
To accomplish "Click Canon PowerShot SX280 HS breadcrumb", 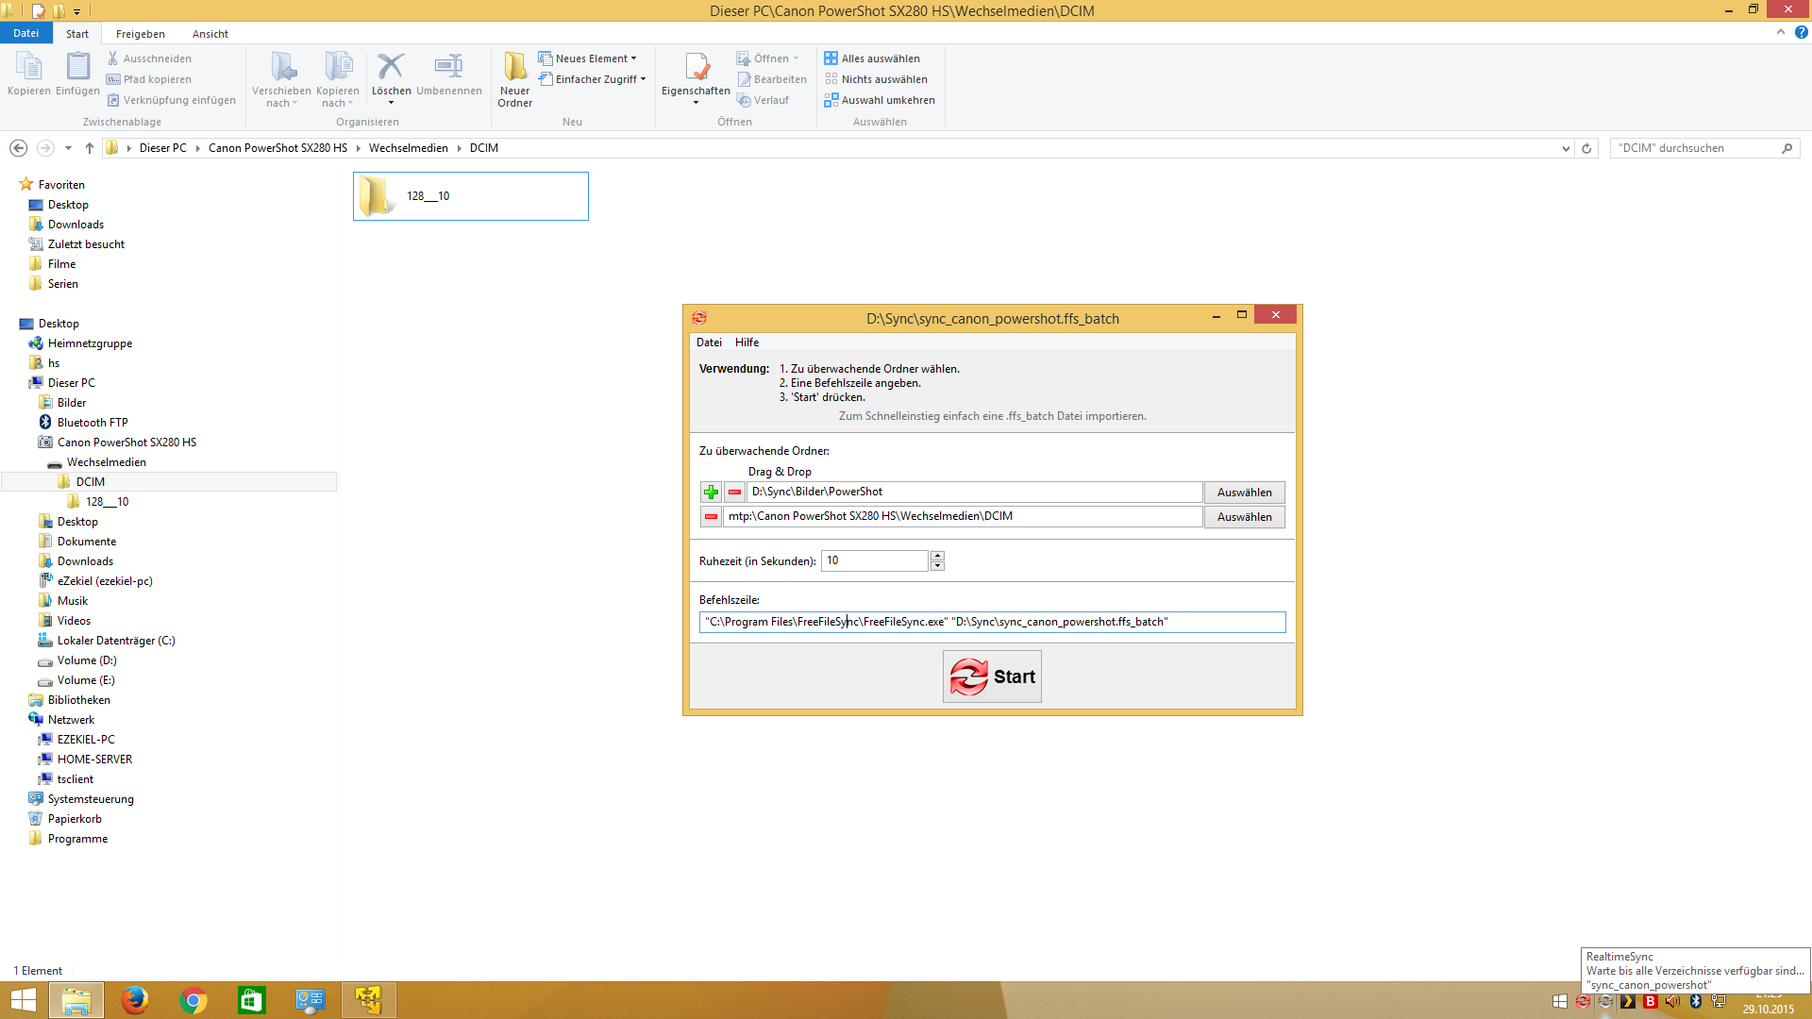I will pos(277,148).
